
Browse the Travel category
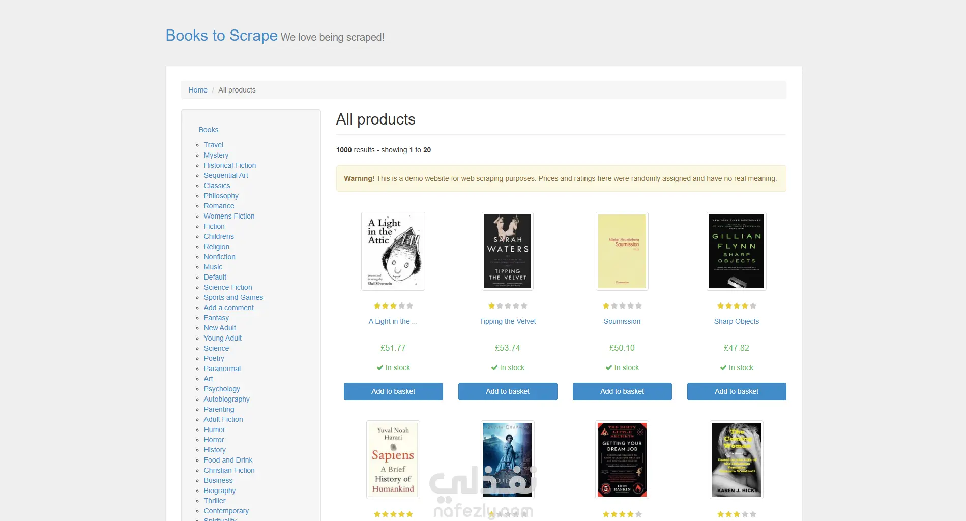click(x=213, y=145)
